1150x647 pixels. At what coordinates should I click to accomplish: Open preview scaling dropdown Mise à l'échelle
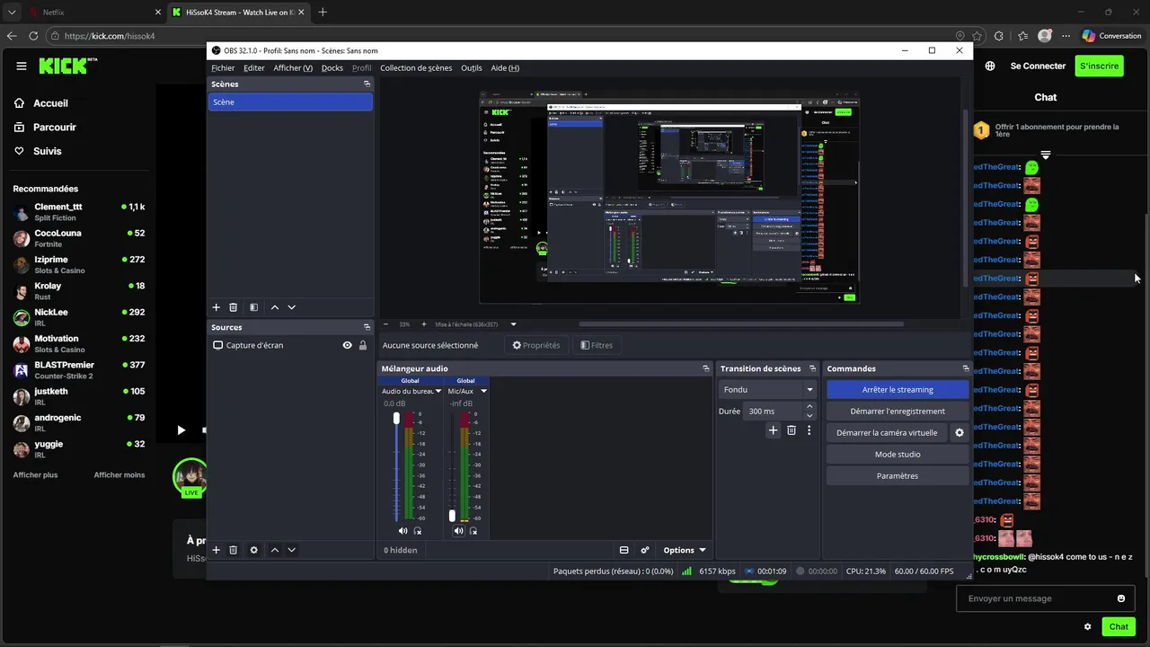coord(513,324)
